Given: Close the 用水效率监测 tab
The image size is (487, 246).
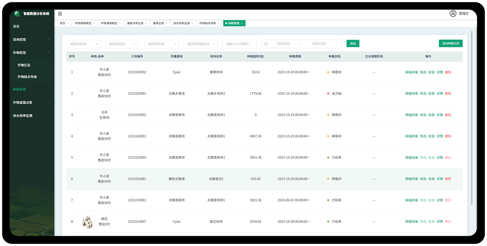Looking at the screenshot, I should tap(193, 23).
